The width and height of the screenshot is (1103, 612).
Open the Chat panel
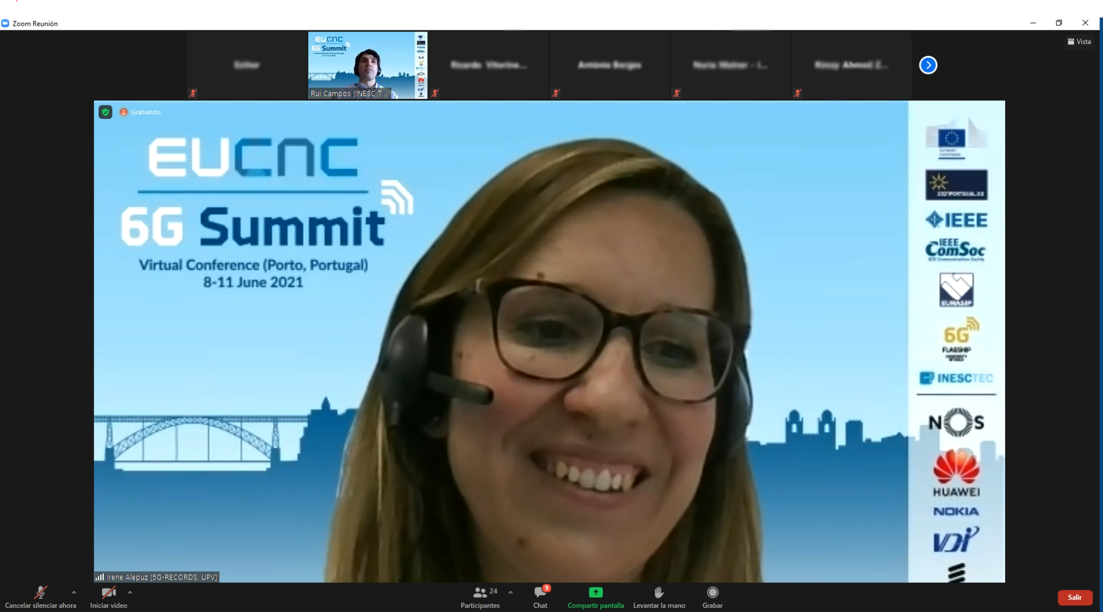coord(540,597)
